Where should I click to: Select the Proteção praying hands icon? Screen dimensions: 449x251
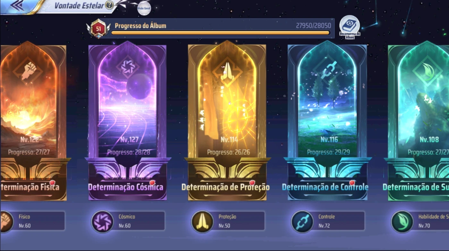tap(202, 221)
